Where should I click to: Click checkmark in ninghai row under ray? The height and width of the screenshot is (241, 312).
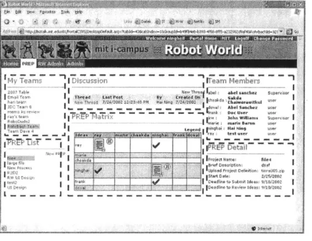pyautogui.click(x=98, y=170)
